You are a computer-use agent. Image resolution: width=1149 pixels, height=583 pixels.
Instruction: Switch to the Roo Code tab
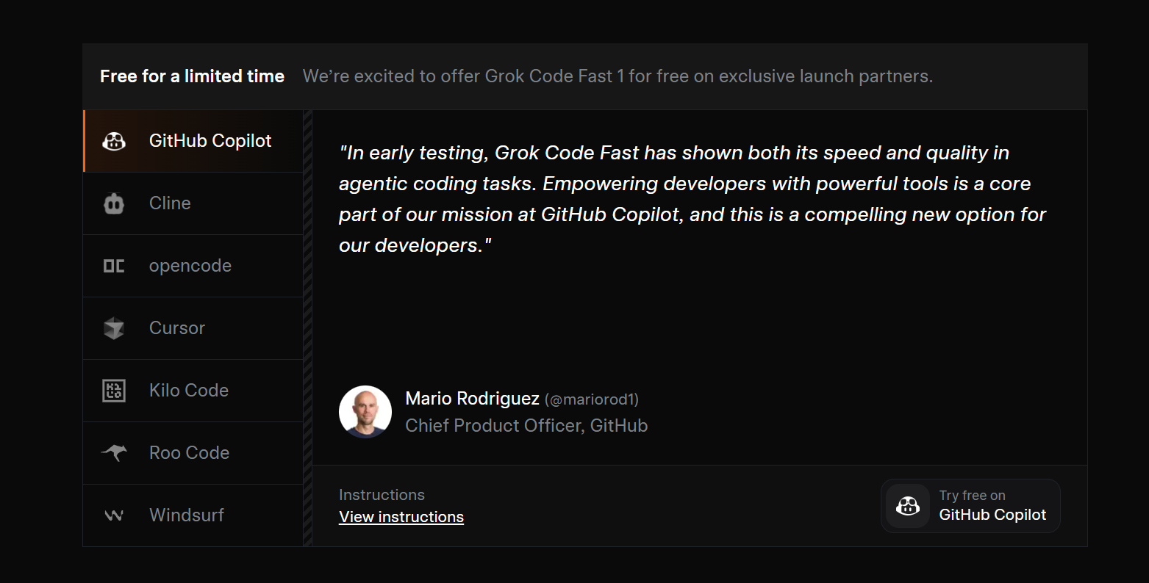[x=189, y=453]
